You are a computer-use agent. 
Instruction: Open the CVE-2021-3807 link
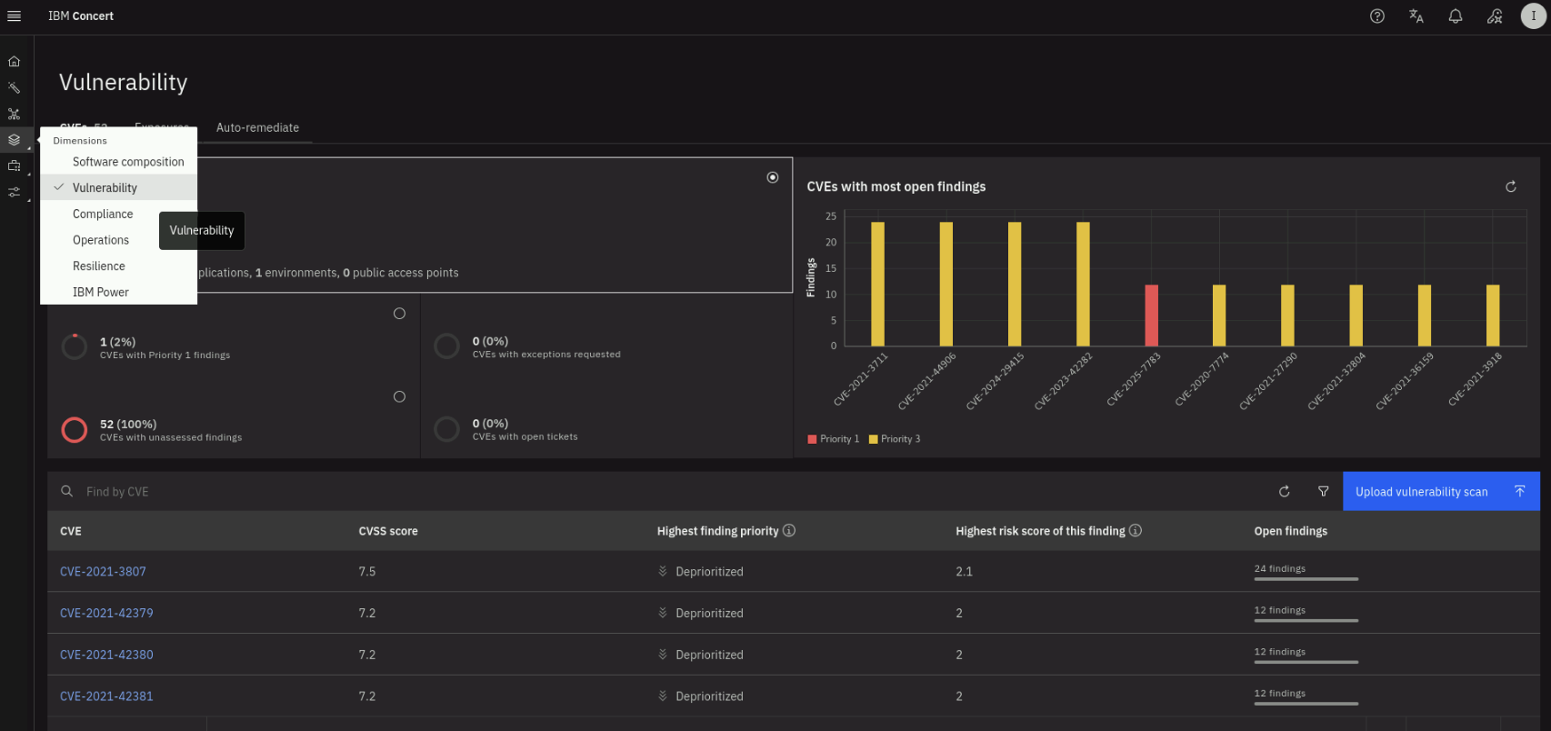point(103,572)
